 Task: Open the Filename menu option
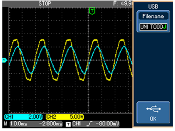click(x=153, y=17)
